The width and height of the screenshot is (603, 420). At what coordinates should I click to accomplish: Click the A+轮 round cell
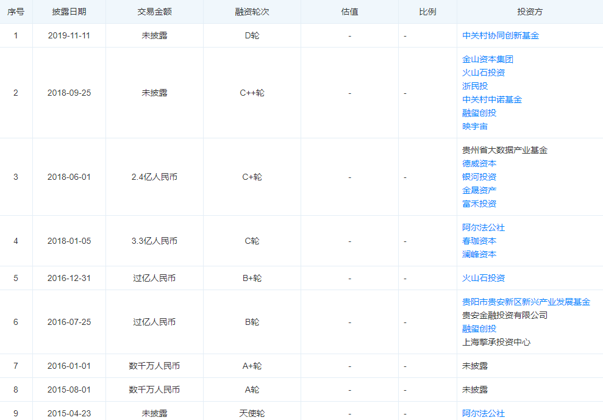tap(252, 366)
